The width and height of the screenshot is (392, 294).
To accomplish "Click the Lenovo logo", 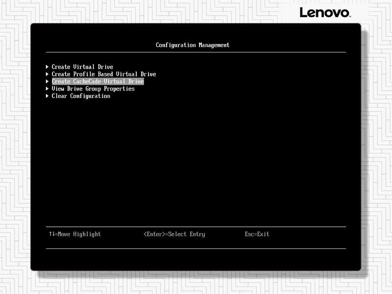I will click(x=325, y=13).
